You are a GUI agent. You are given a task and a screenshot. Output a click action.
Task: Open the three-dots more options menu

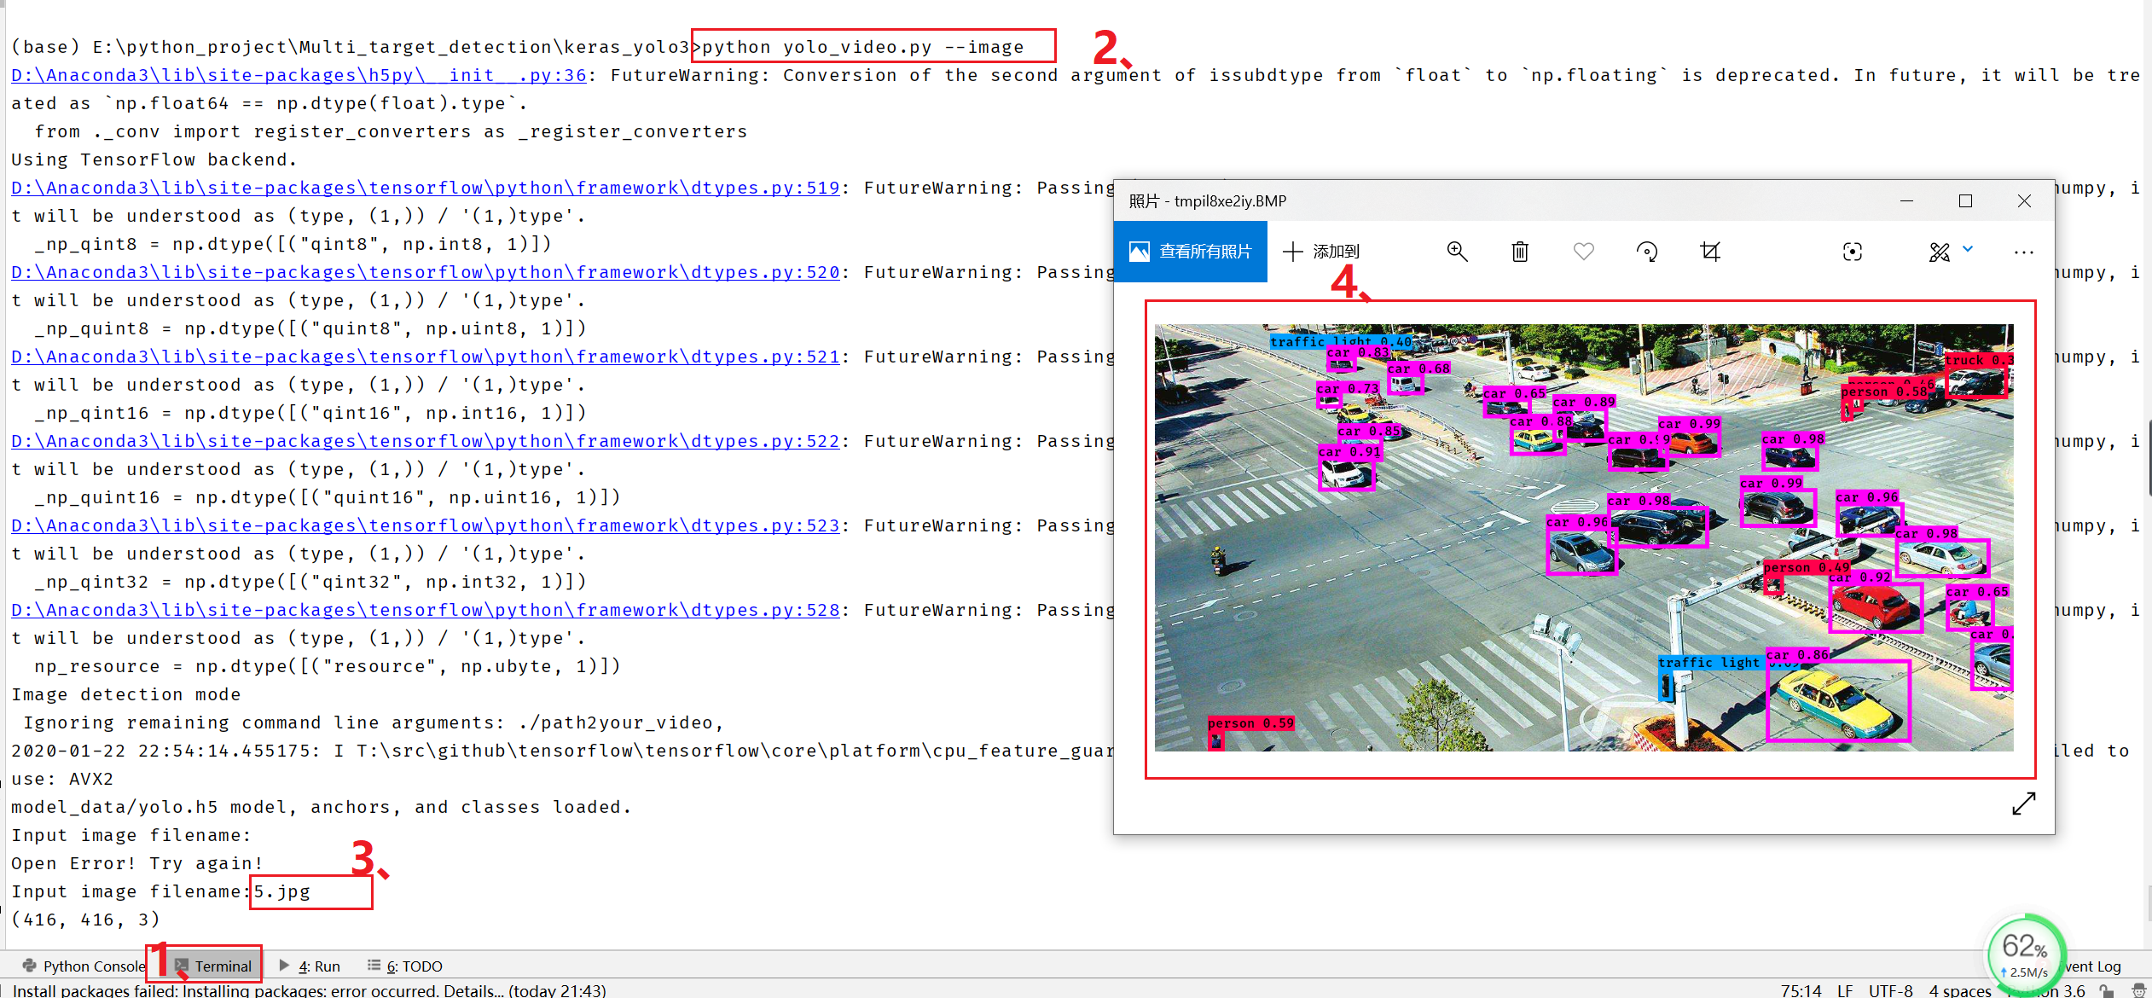click(x=2023, y=252)
